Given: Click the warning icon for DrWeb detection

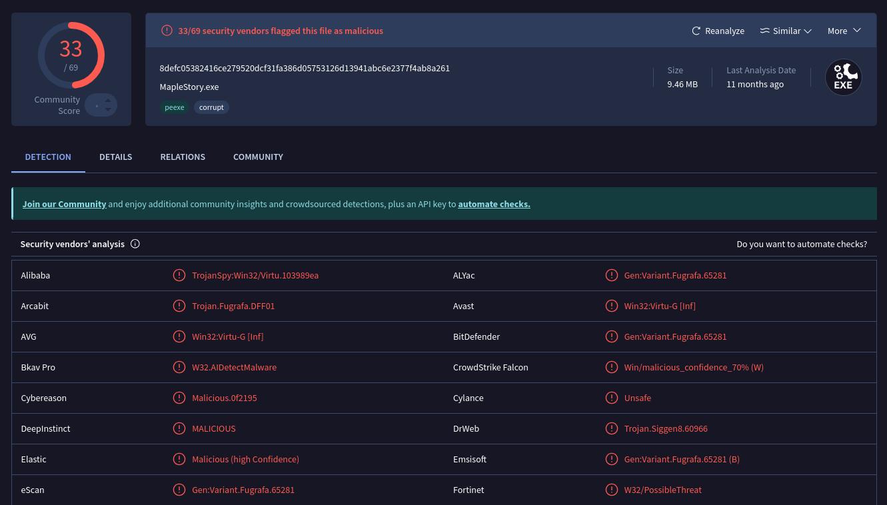Looking at the screenshot, I should point(611,428).
